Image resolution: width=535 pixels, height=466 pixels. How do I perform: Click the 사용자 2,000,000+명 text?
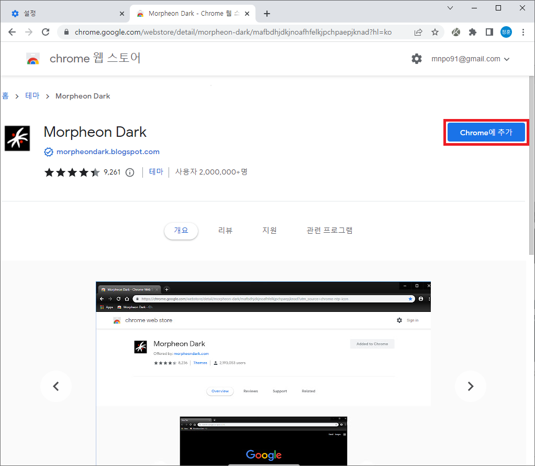tap(211, 172)
